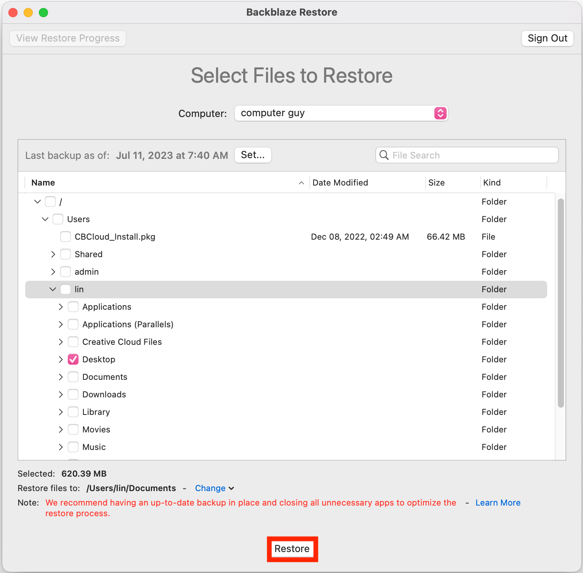Click into the File Search field
This screenshot has height=573, width=583.
pos(467,155)
